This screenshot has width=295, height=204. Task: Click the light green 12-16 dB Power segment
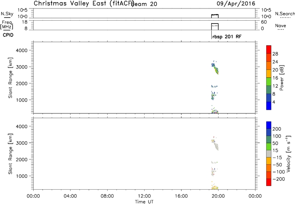tap(269, 81)
